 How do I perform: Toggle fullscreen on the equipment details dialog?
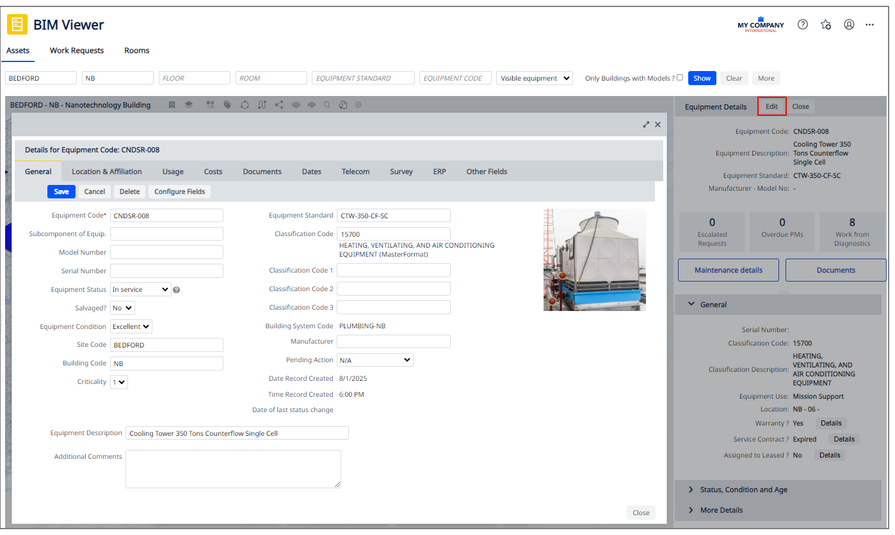click(646, 124)
